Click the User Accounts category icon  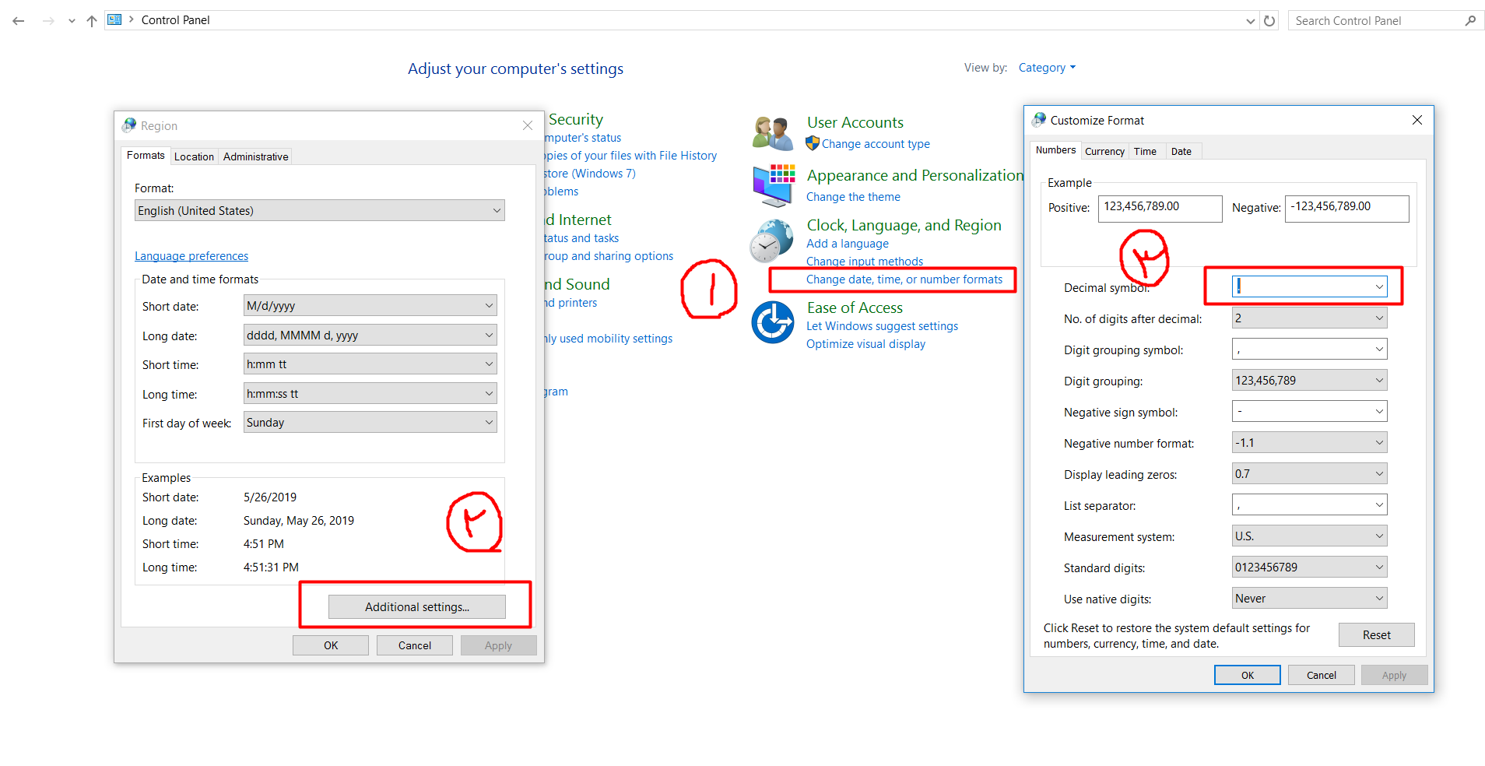click(x=772, y=133)
